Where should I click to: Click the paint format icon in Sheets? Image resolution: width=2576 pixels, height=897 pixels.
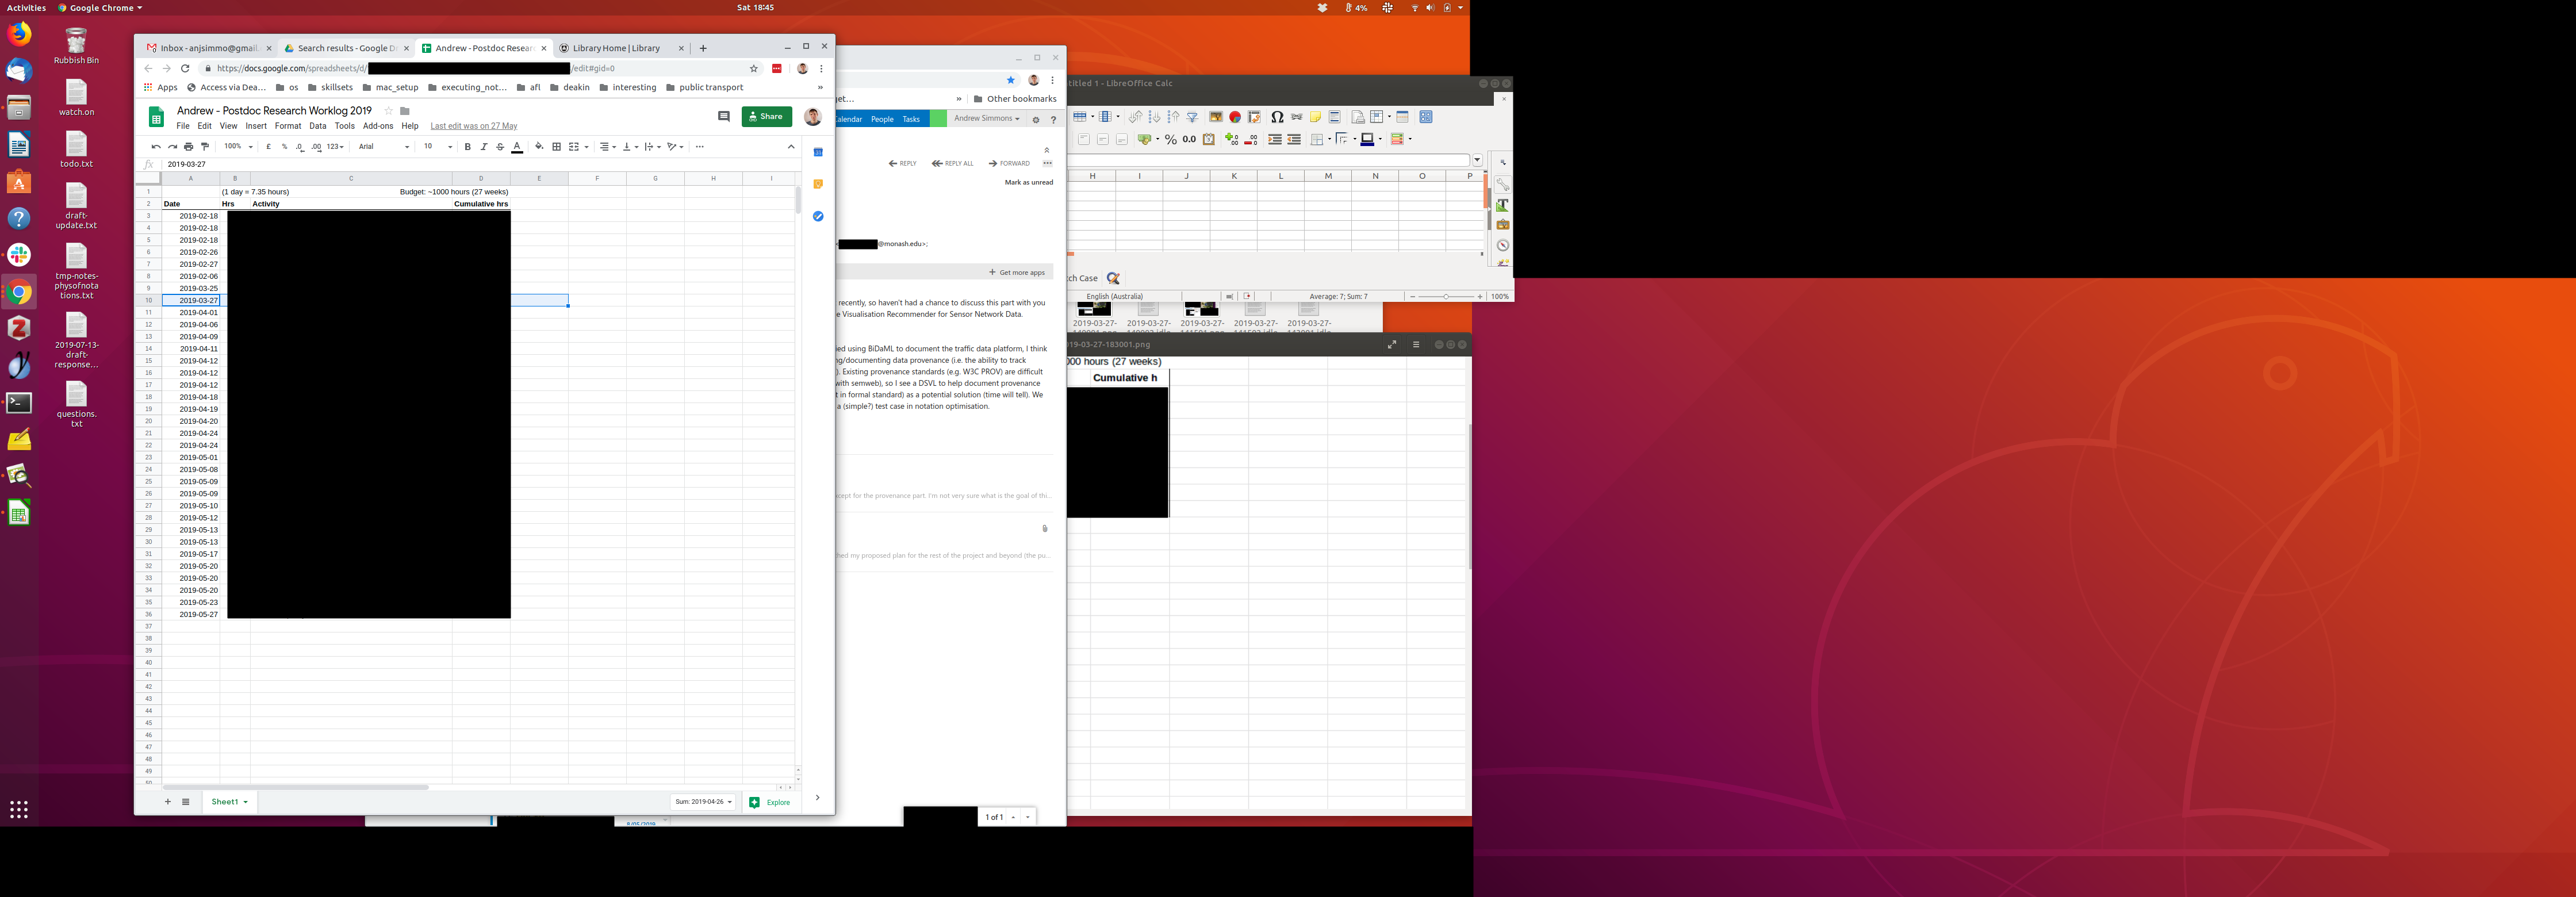[205, 147]
